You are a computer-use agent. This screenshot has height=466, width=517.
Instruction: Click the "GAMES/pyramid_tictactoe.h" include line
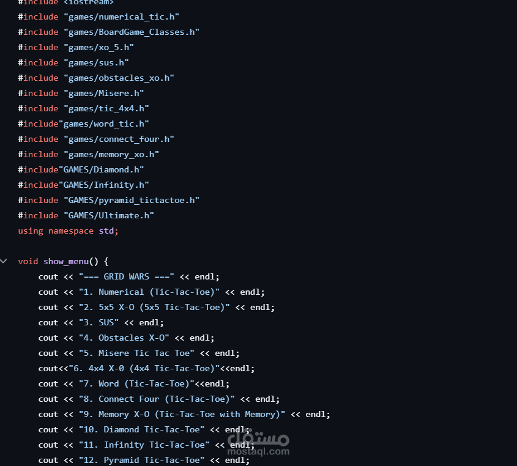(x=131, y=200)
